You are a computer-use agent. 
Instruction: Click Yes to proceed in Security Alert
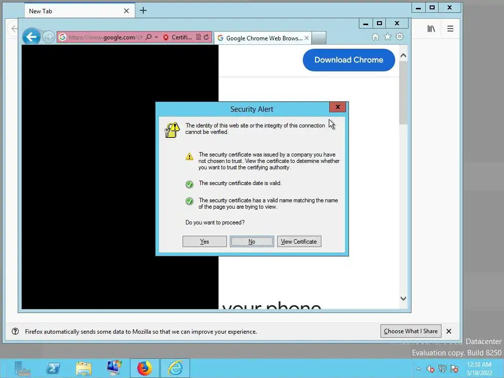204,242
